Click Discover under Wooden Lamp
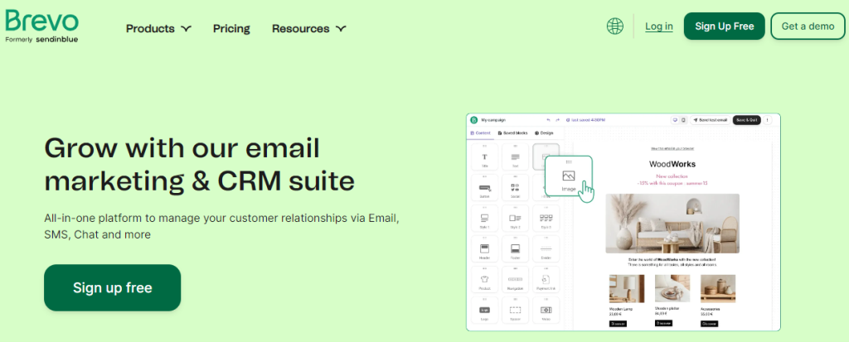The height and width of the screenshot is (342, 849). coord(618,324)
